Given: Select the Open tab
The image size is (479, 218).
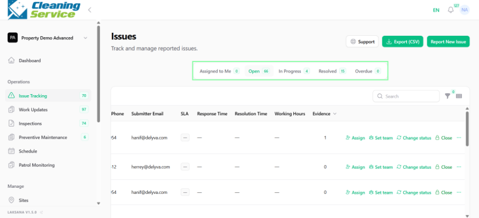Looking at the screenshot, I should click(x=258, y=71).
